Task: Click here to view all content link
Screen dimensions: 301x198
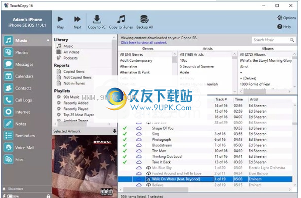Action: [x=144, y=43]
